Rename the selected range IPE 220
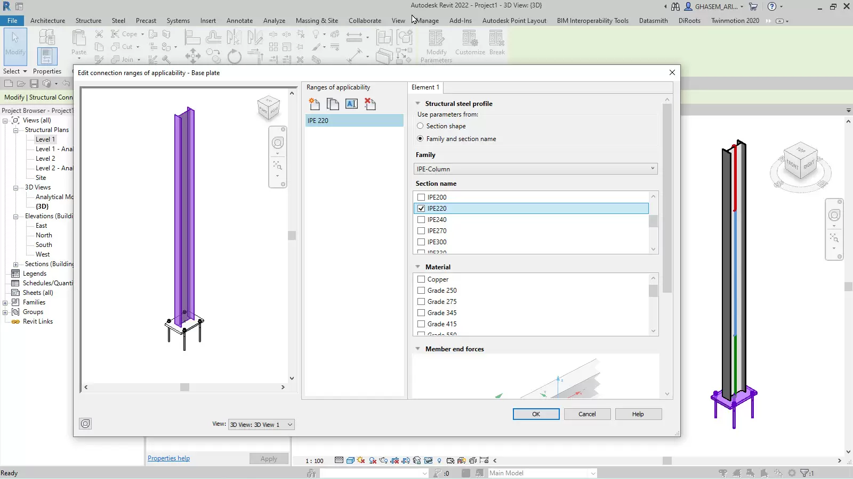This screenshot has height=479, width=853. [351, 104]
